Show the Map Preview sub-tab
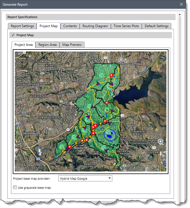190x208 pixels. point(72,45)
